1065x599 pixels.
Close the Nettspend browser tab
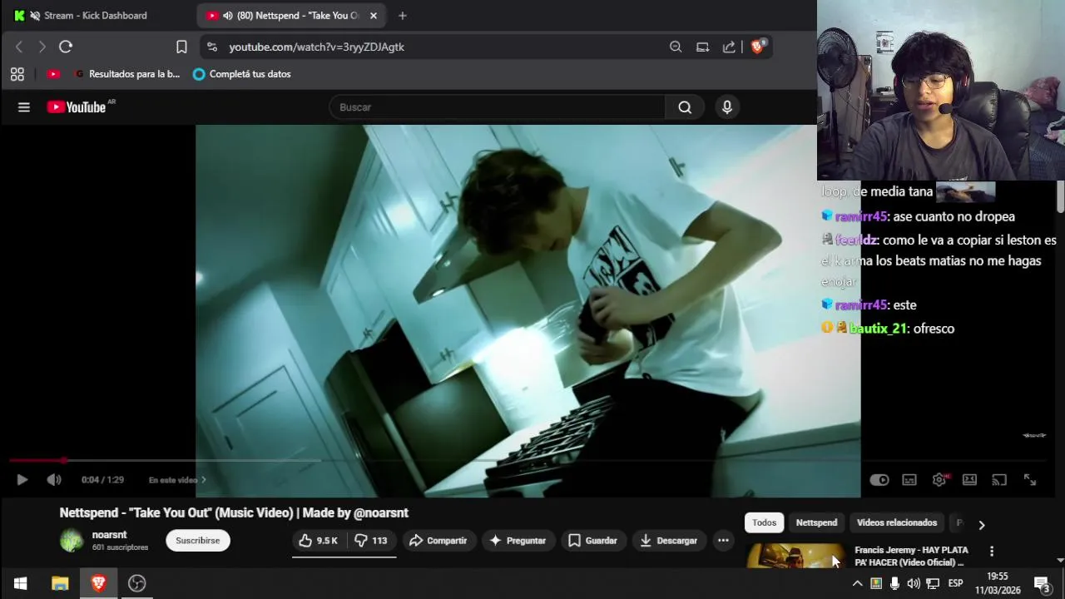374,15
